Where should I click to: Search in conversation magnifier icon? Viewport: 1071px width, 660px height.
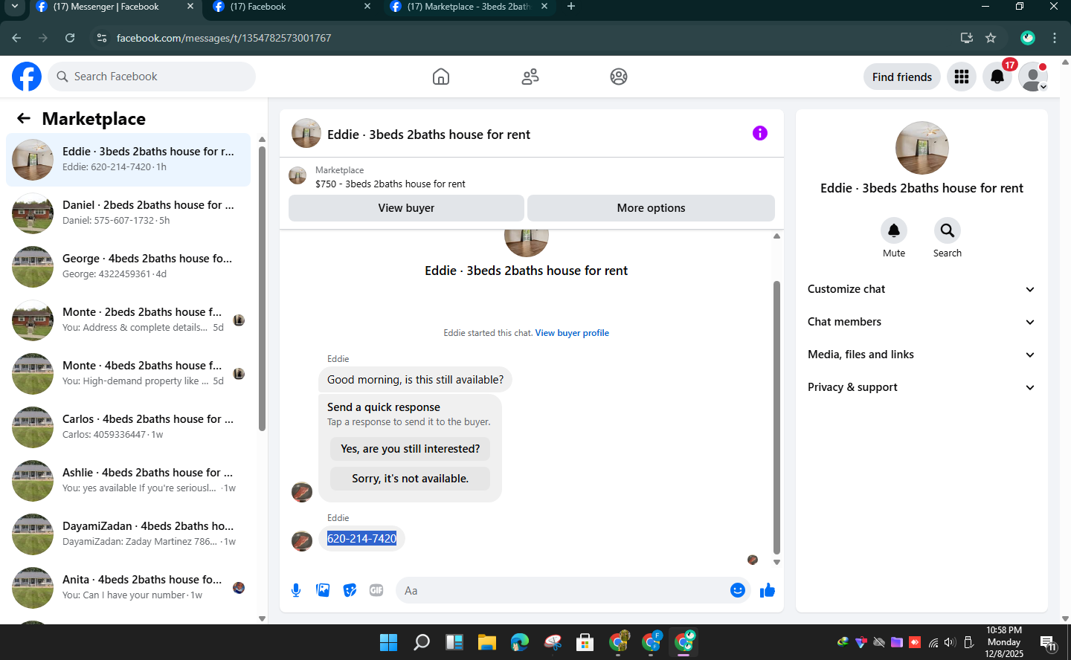(x=948, y=230)
